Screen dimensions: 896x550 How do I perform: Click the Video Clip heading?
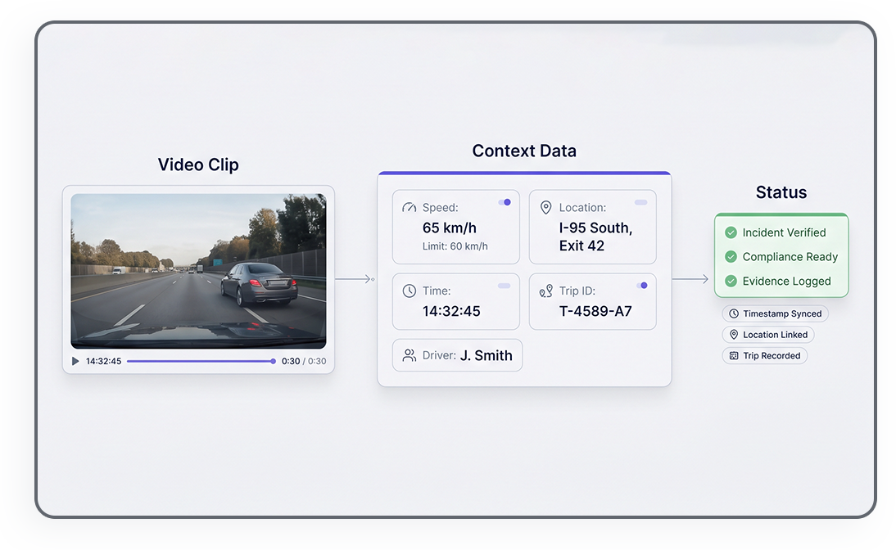[198, 165]
